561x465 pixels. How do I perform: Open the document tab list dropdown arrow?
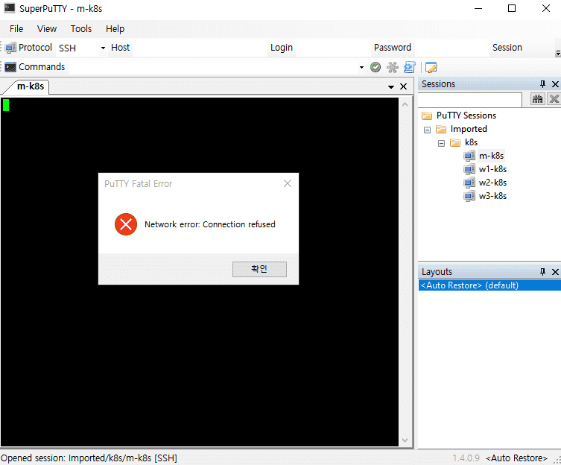(391, 87)
